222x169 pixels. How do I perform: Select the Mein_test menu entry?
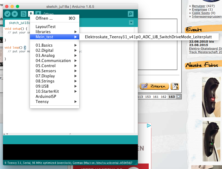[54, 37]
